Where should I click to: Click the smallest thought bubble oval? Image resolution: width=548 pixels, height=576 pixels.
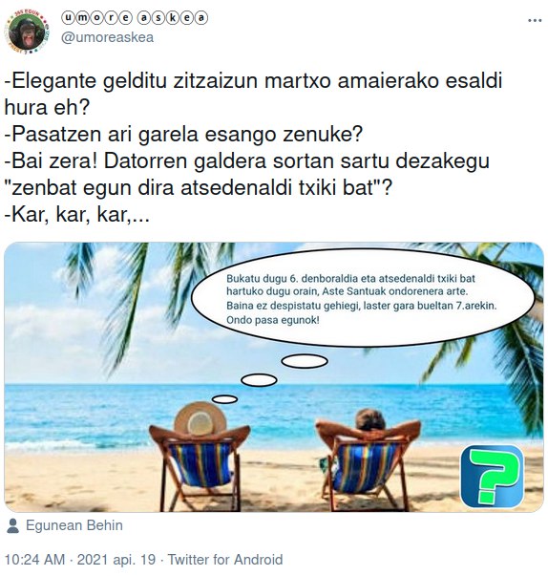pyautogui.click(x=224, y=399)
